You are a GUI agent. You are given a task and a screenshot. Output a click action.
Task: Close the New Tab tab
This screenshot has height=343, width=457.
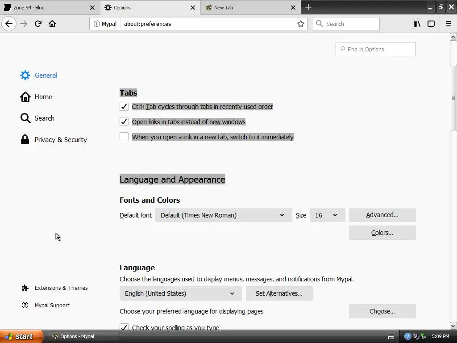[293, 8]
